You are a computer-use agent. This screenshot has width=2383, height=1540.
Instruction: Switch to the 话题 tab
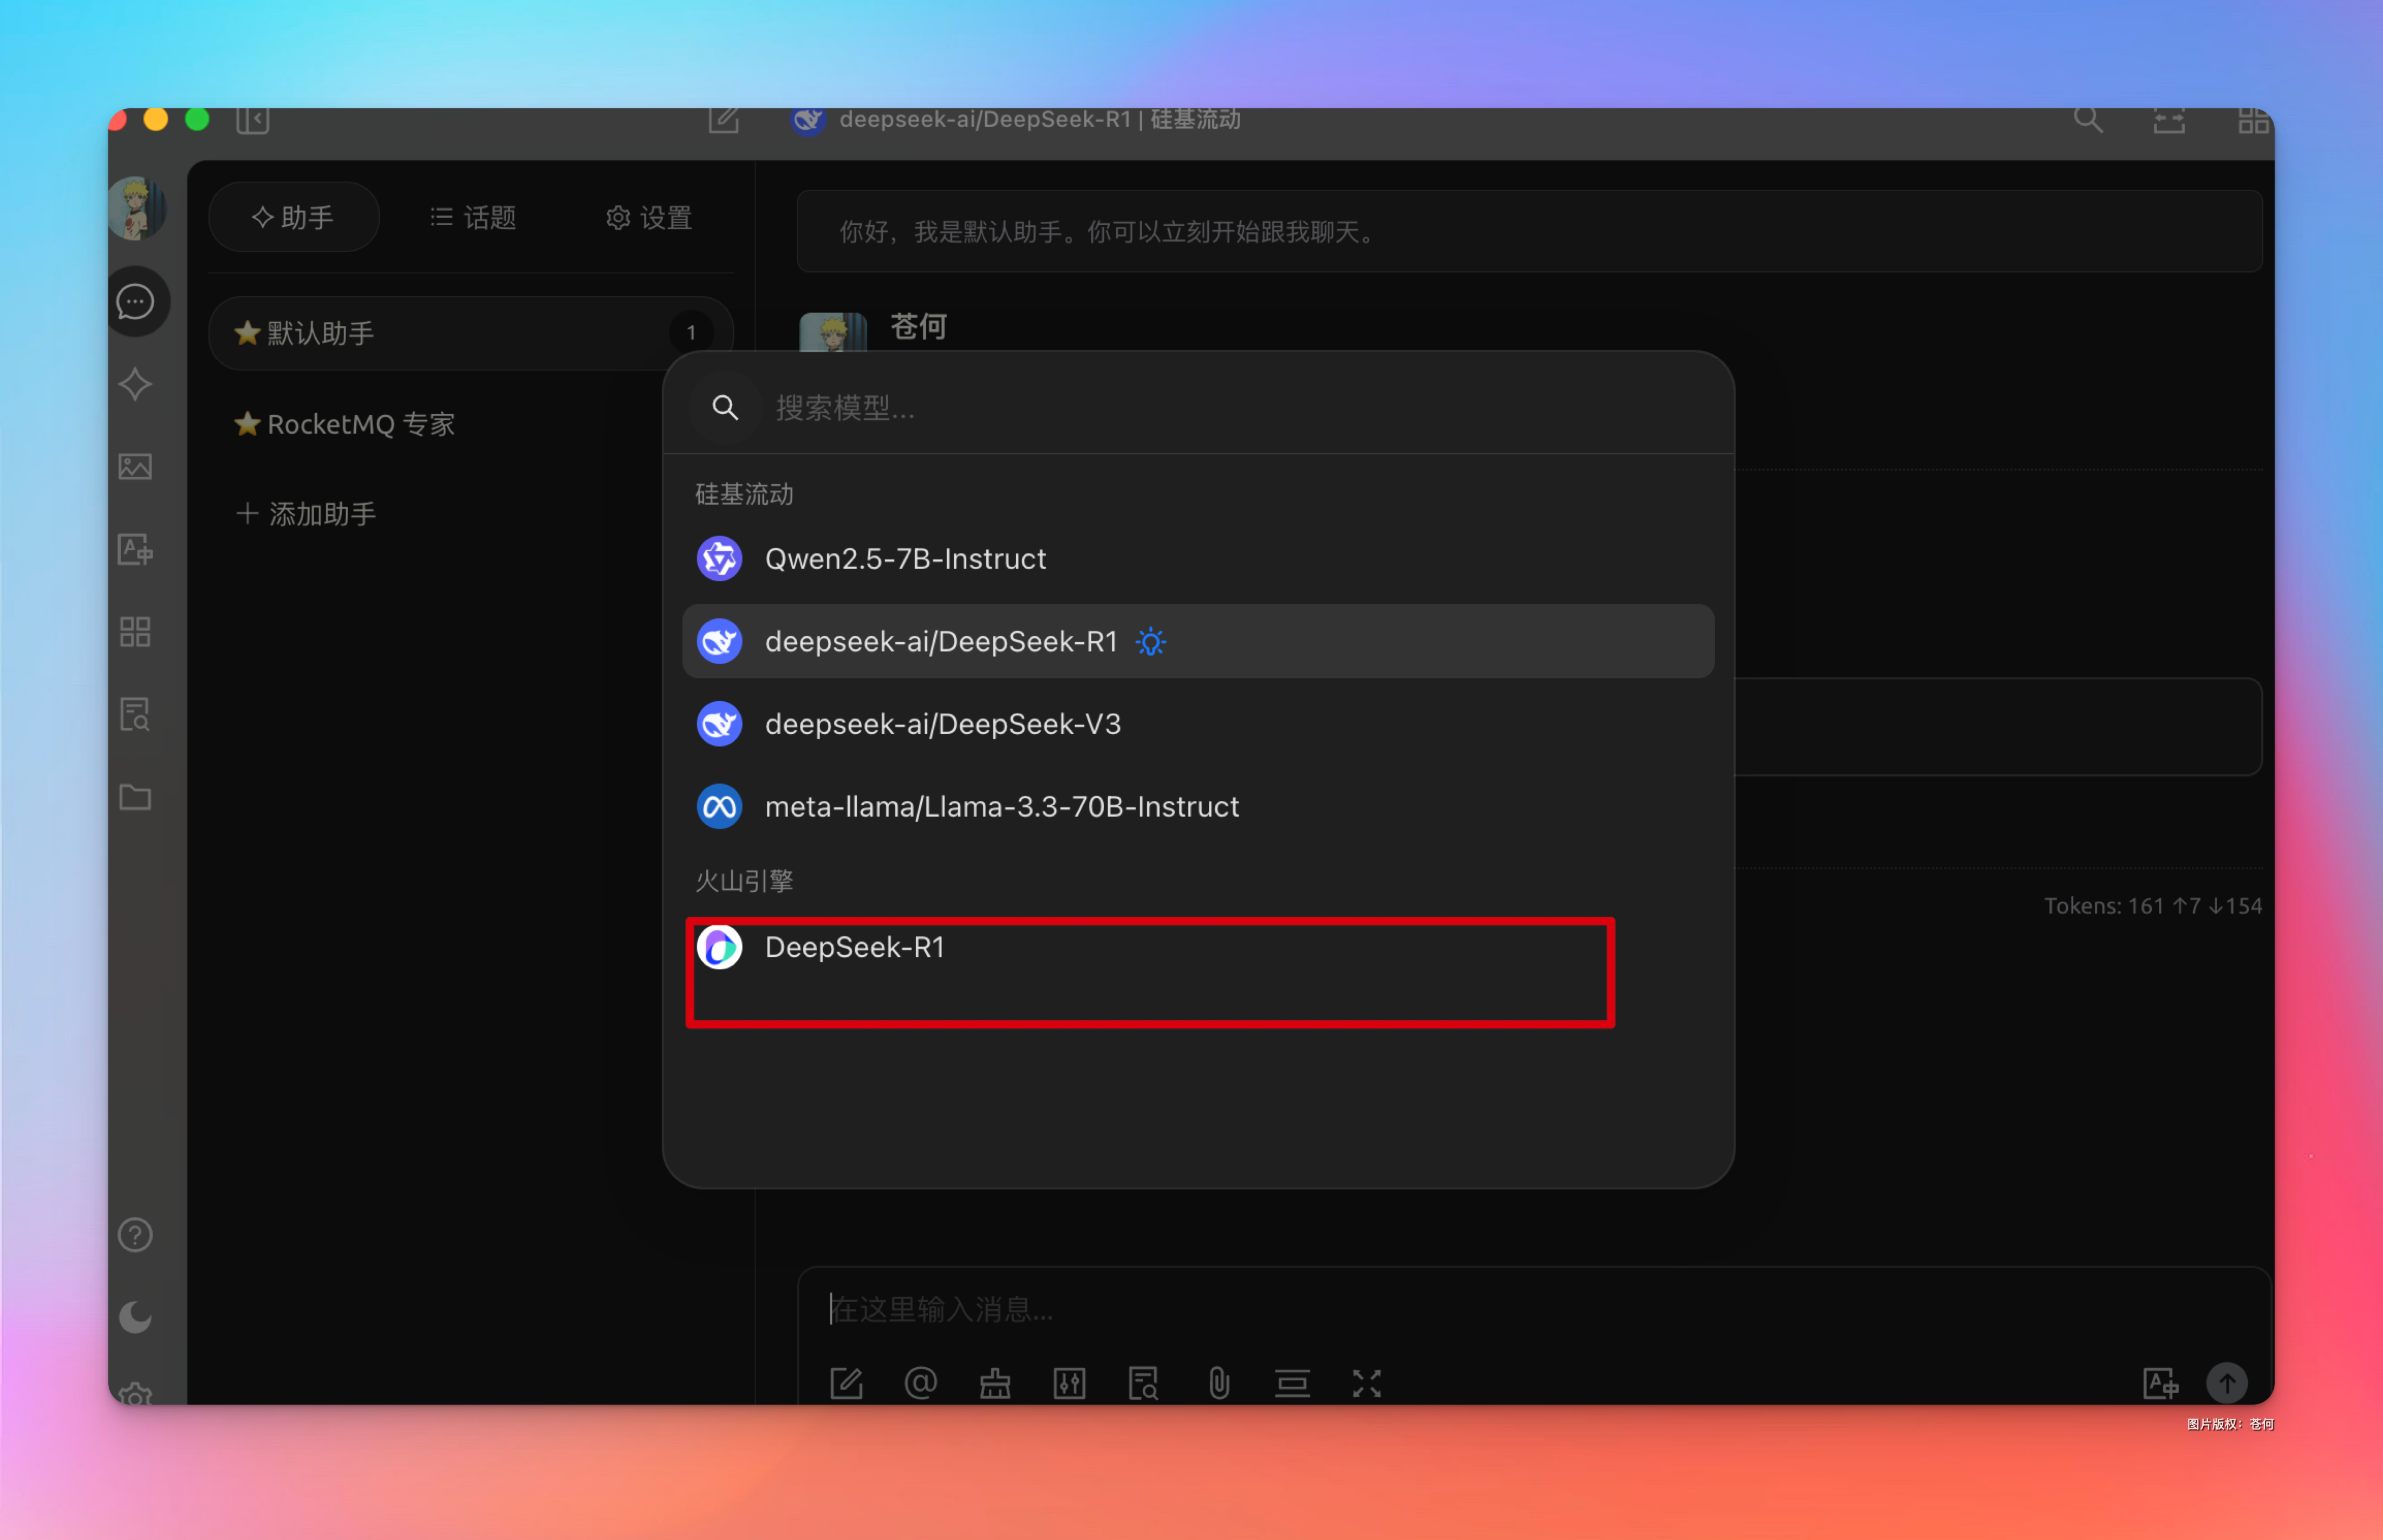point(473,217)
